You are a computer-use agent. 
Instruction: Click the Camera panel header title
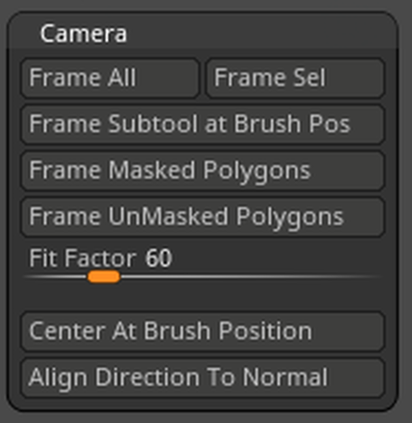pos(83,33)
